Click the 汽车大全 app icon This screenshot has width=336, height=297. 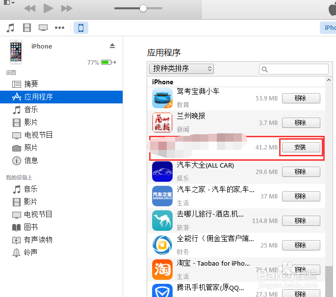tap(162, 172)
